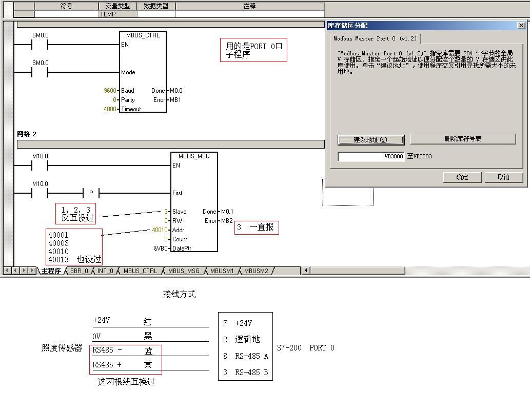
Task: Click the 40010 Addr parameter value
Action: (x=160, y=230)
